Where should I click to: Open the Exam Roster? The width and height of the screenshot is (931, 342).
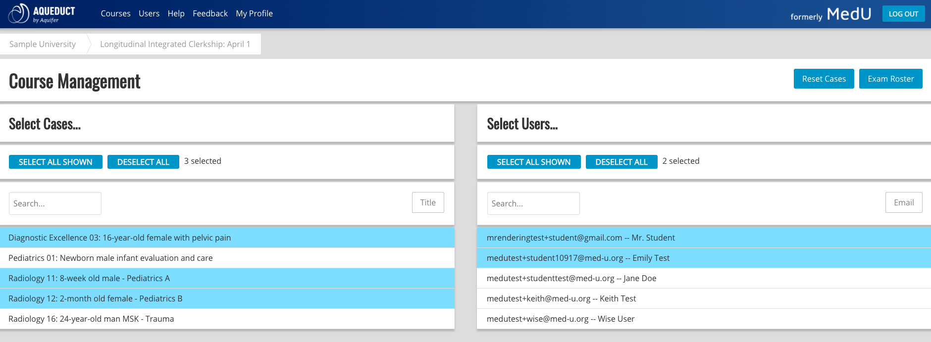(x=890, y=79)
